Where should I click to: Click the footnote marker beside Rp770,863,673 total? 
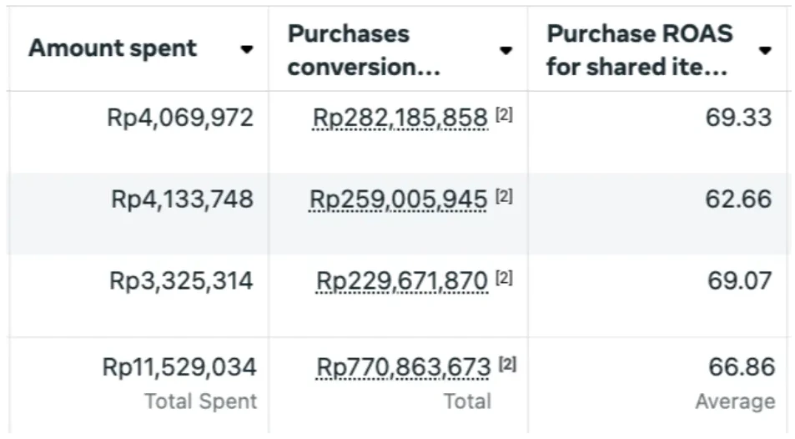pos(507,366)
